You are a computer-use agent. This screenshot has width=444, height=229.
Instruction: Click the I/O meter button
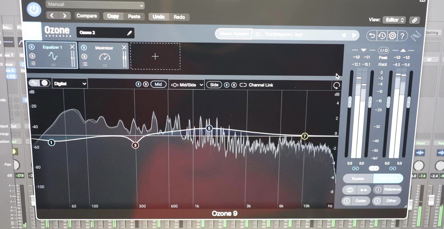tap(383, 51)
